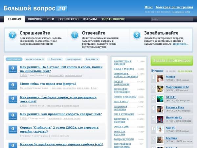Image resolution: width=197 pixels, height=148 pixels.
Task: Open Росинка Роса's avatar picture
Action: 160,109
